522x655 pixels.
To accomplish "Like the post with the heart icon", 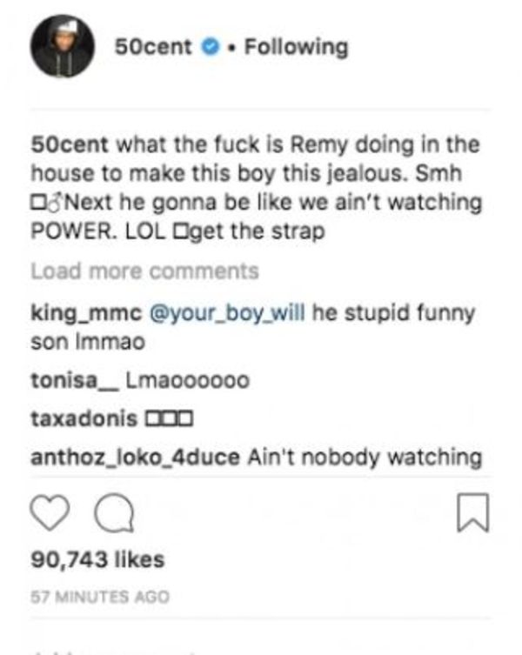I will tap(50, 513).
